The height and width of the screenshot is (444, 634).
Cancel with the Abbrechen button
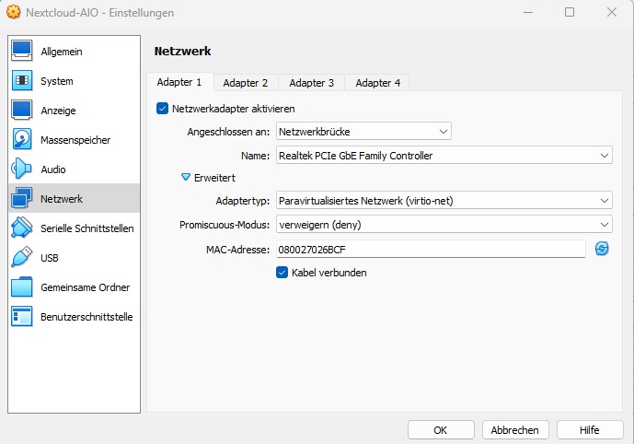coord(515,430)
